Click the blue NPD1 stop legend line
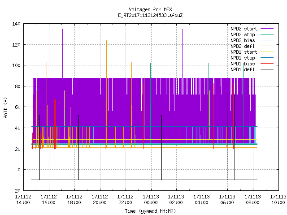The height and width of the screenshot is (215, 287). 267,58
